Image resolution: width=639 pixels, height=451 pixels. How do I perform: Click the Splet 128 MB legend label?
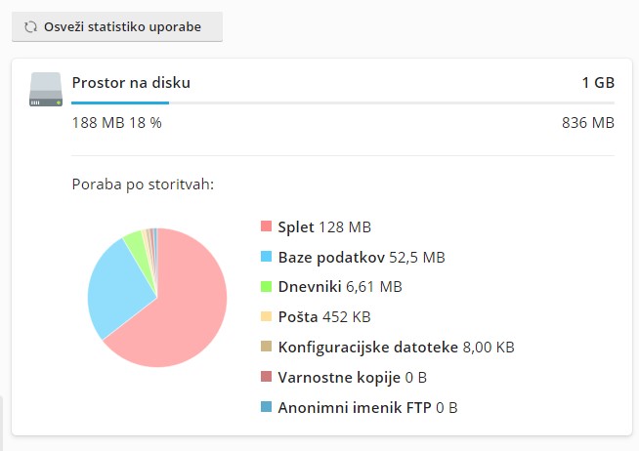click(x=324, y=226)
